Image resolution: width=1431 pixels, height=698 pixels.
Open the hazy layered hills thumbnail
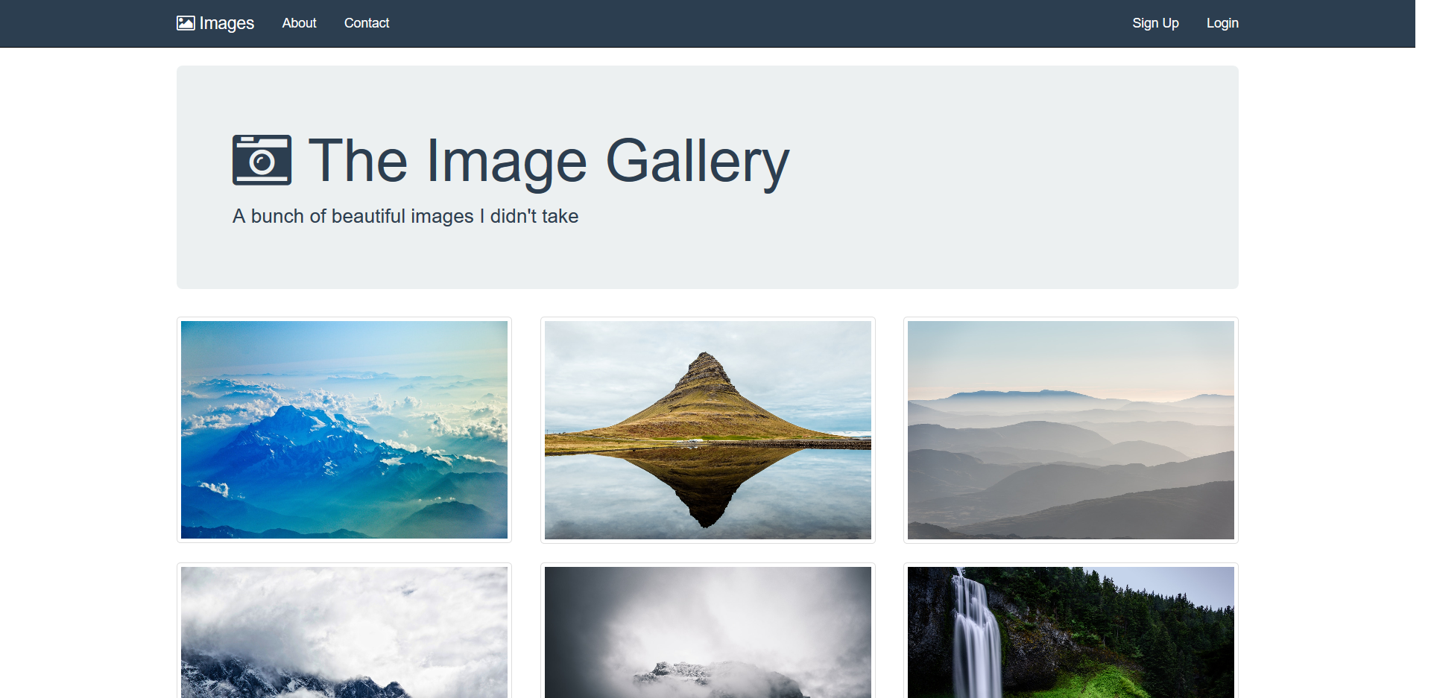[x=1071, y=430]
